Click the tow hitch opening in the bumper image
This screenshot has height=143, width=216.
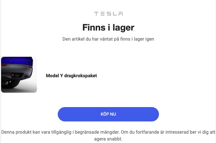click(x=17, y=75)
